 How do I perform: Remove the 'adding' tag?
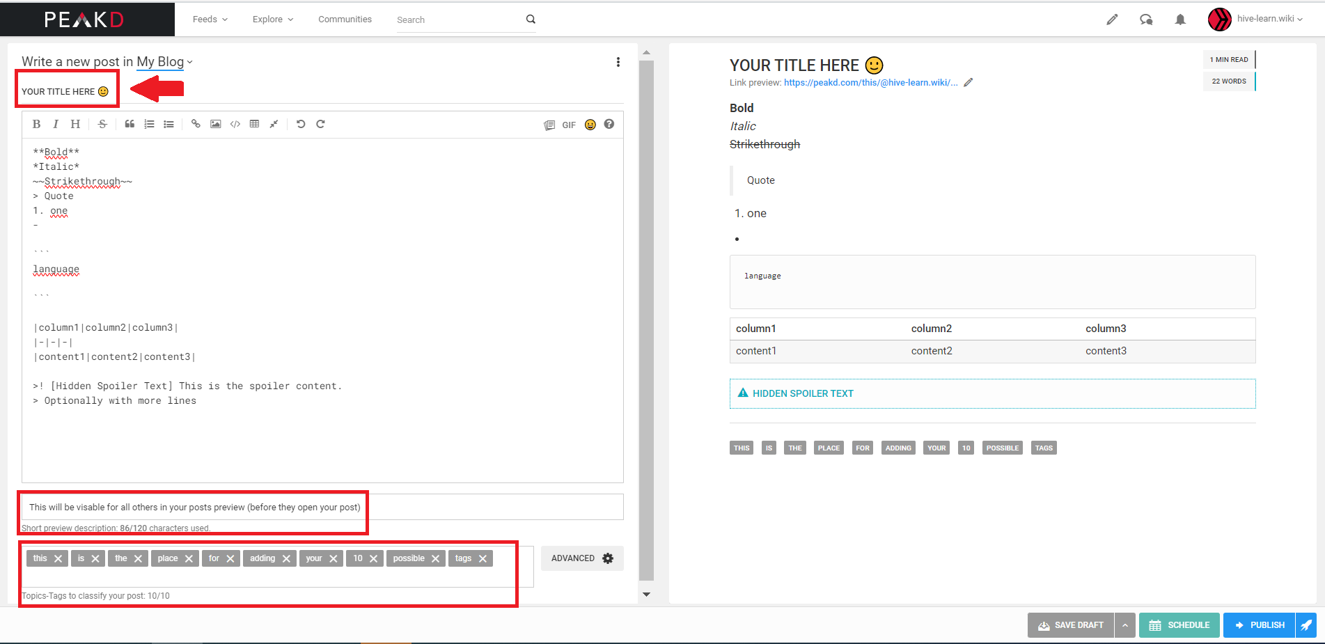(286, 558)
